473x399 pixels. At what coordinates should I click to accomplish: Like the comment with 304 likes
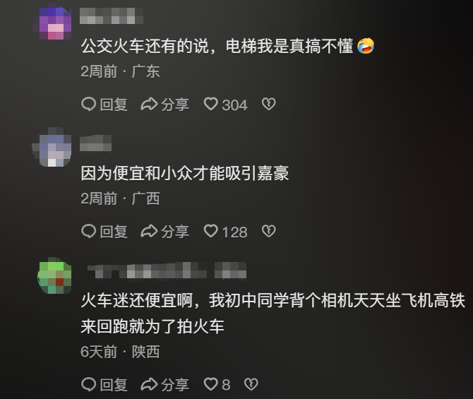tap(225, 105)
